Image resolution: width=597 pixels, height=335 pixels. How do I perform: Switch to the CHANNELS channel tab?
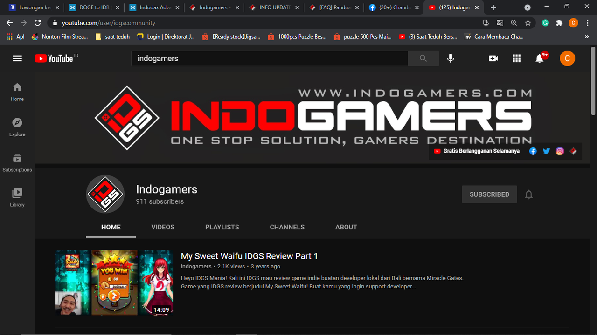(x=287, y=227)
